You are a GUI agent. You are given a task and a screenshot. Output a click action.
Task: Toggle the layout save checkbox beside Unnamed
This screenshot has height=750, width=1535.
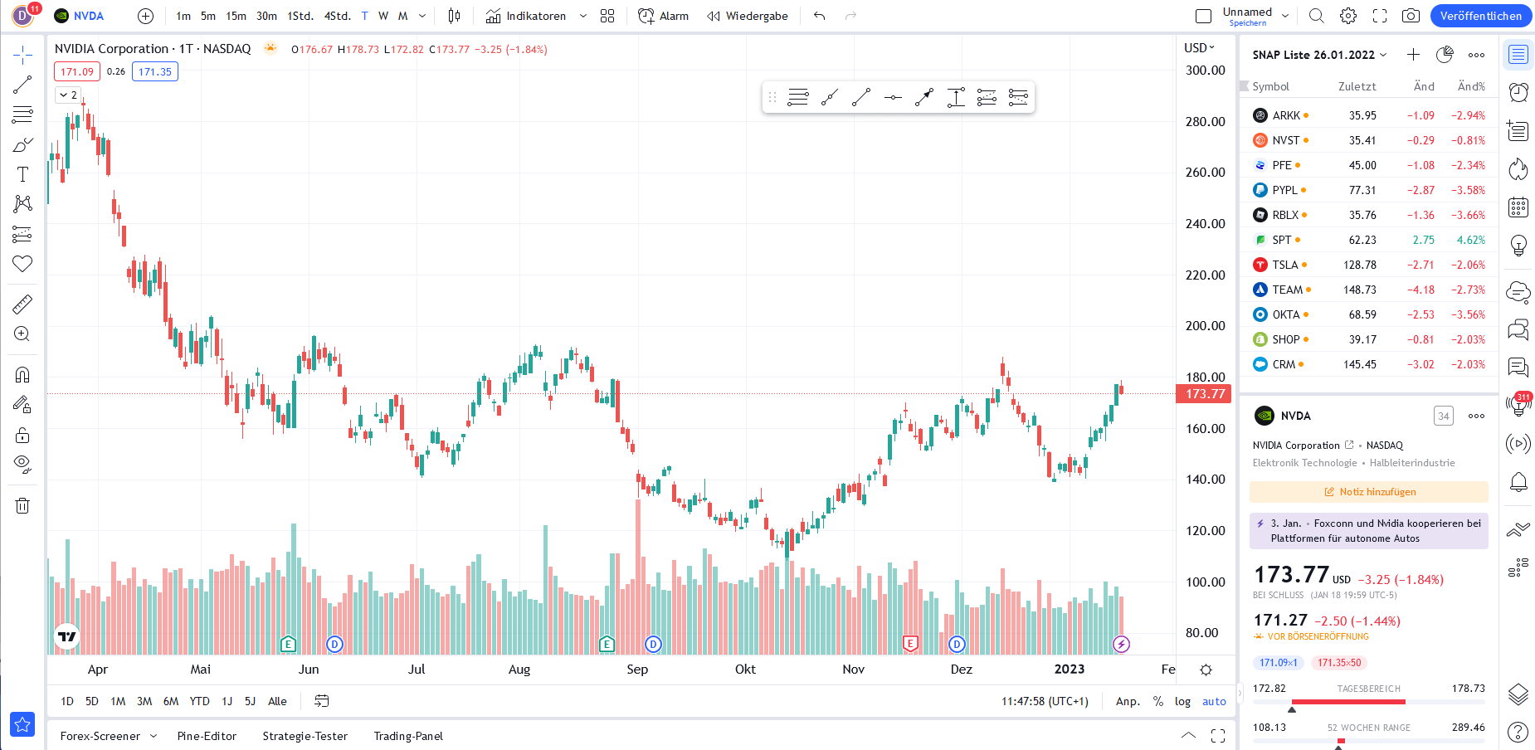1204,16
